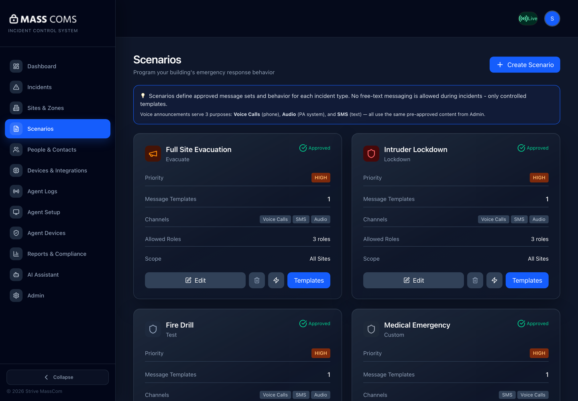Select the Incidents warning triangle icon
This screenshot has width=578, height=401.
(x=16, y=87)
